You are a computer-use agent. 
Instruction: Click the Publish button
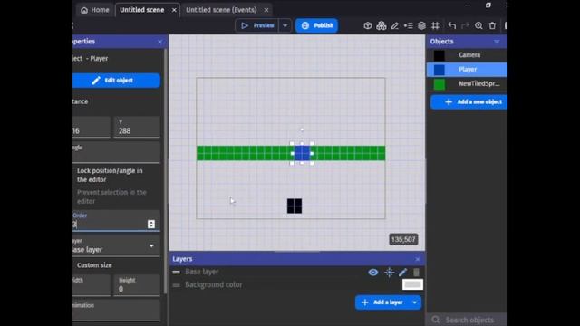(316, 25)
